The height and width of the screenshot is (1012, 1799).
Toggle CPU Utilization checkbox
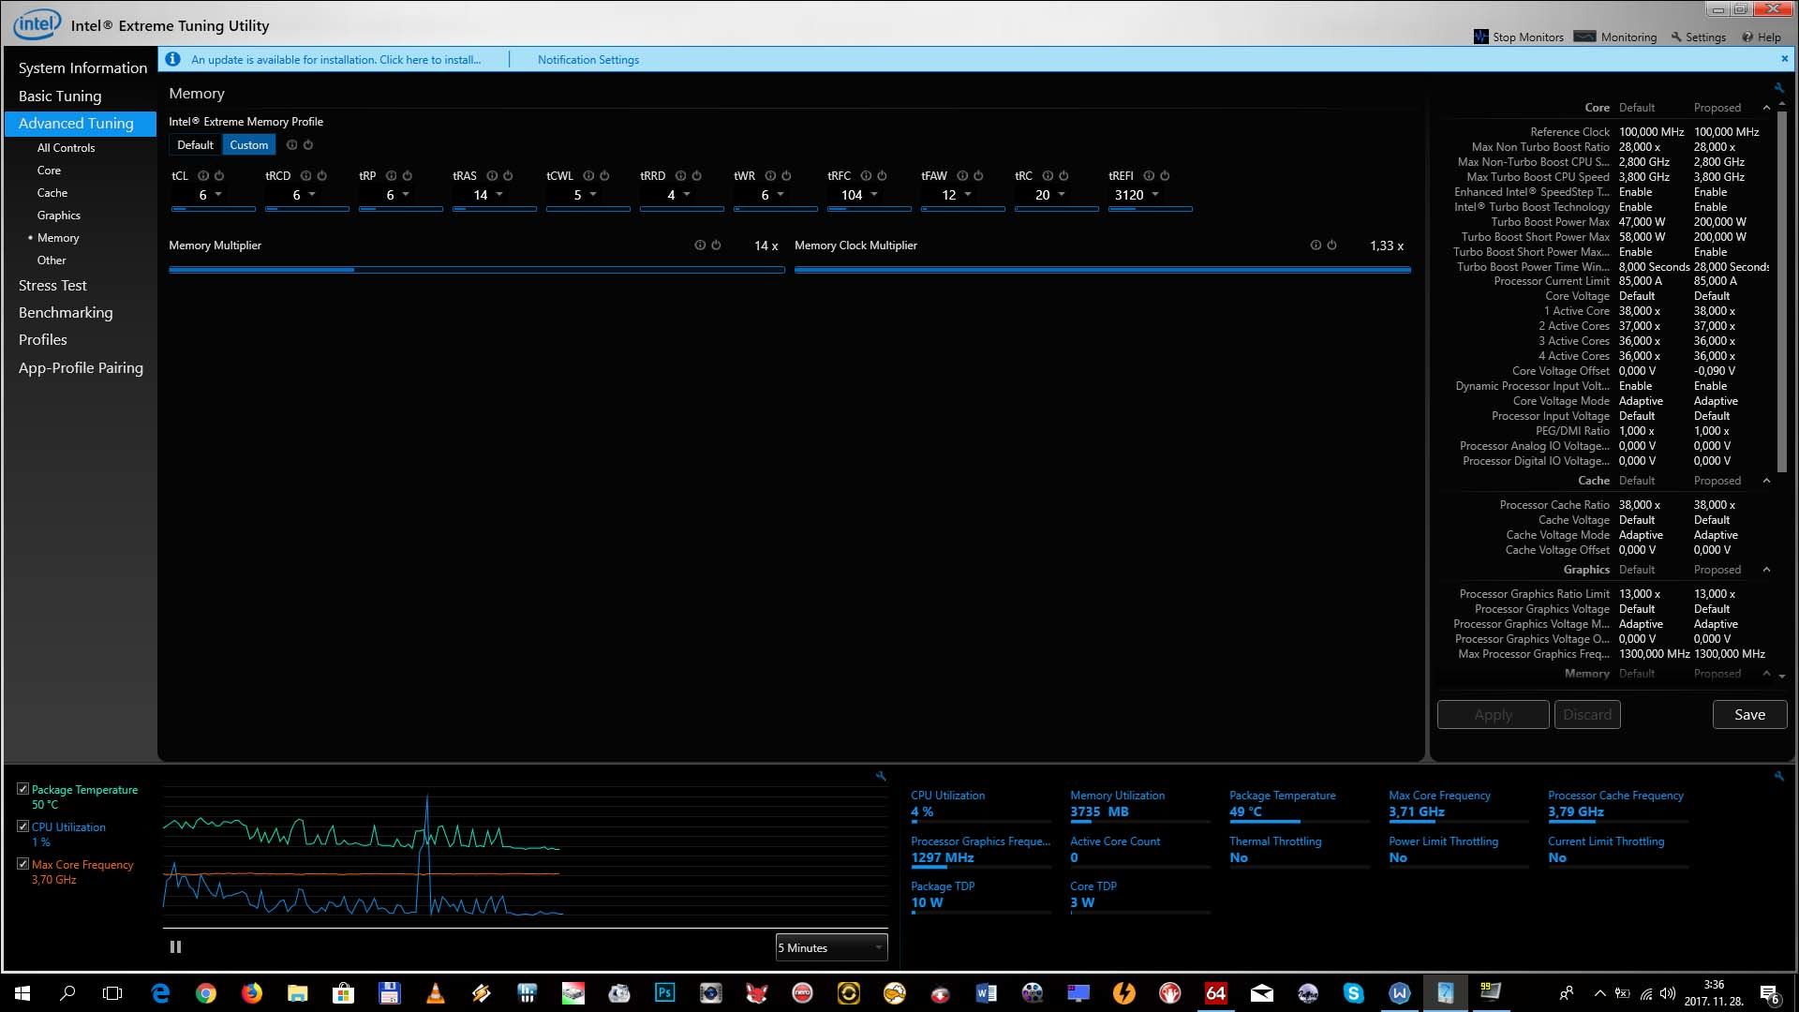click(x=23, y=826)
